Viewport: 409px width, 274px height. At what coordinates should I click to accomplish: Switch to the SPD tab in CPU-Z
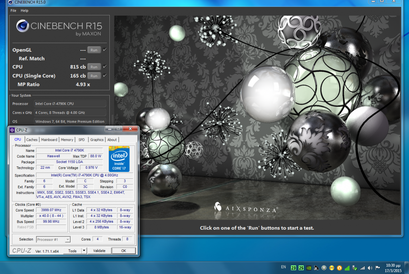82,140
